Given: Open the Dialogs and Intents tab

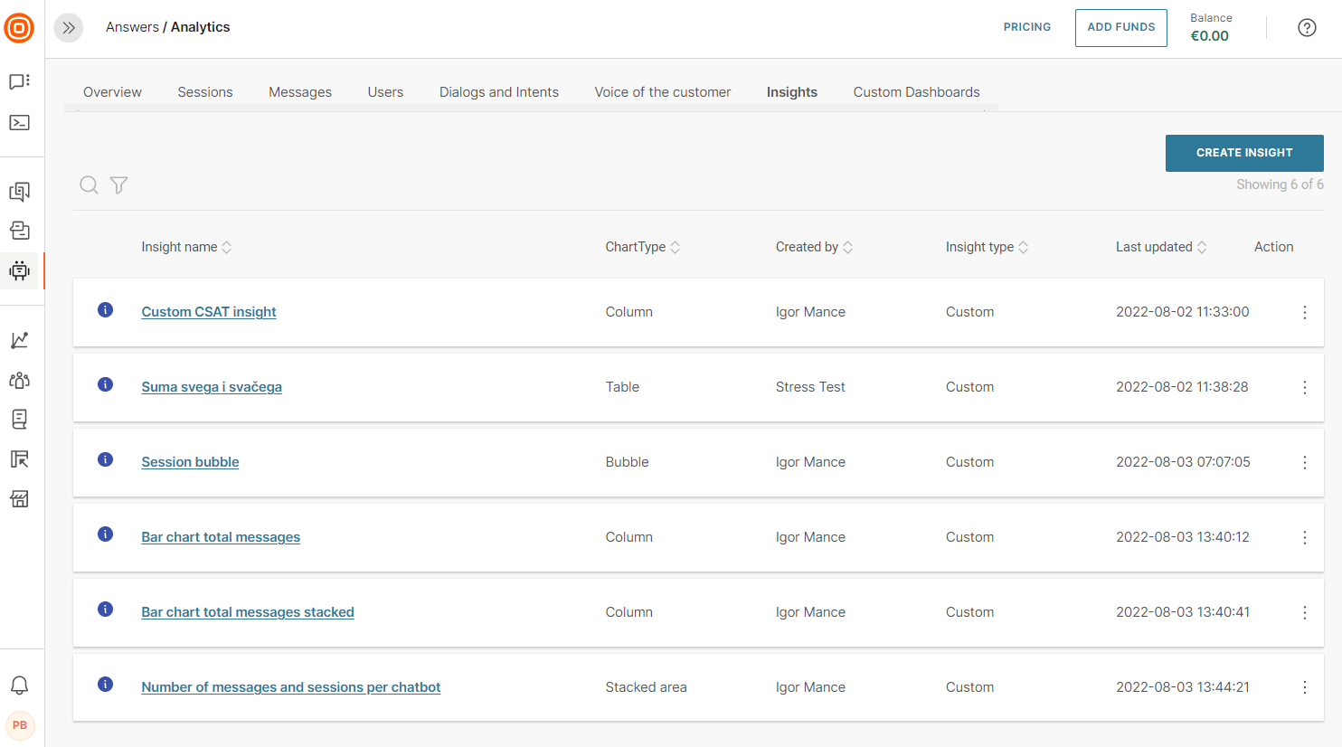Looking at the screenshot, I should coord(498,91).
